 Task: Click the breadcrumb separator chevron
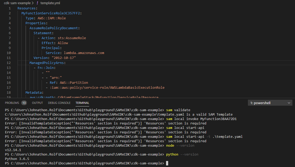[x=33, y=3]
